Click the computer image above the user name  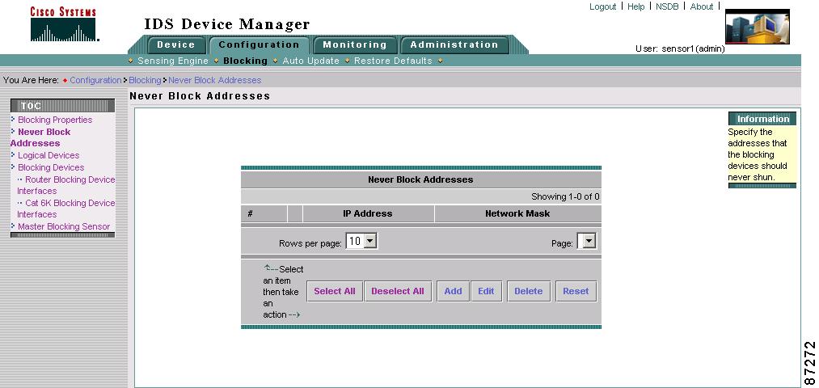tap(758, 27)
